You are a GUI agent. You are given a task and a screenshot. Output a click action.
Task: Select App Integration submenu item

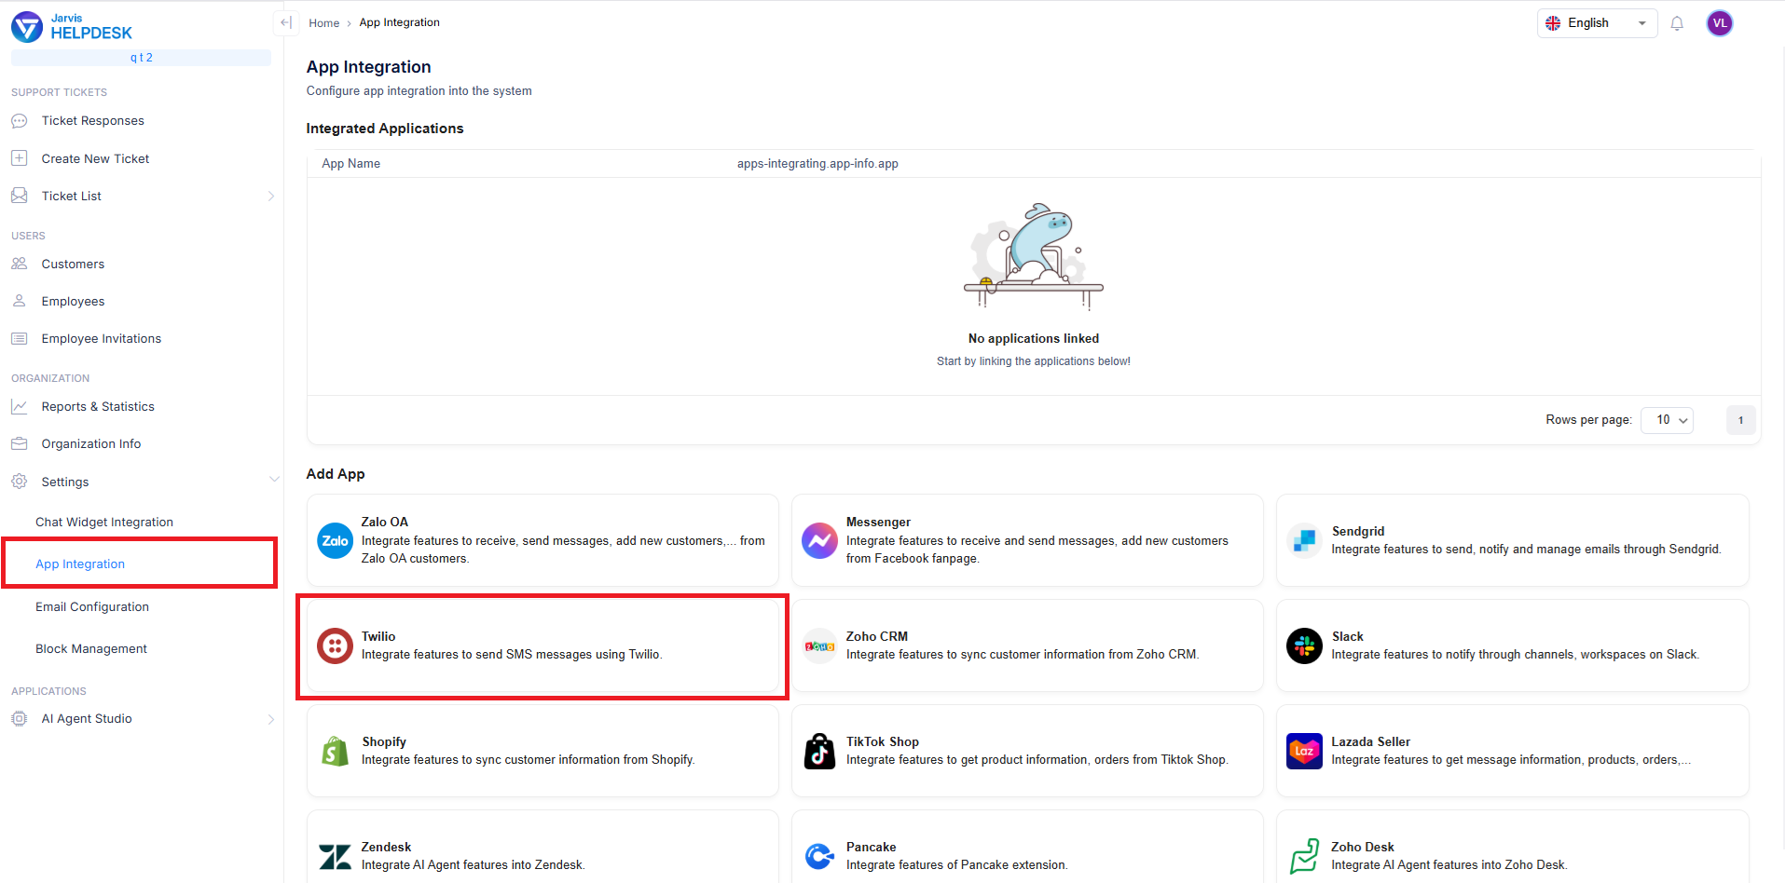(80, 564)
